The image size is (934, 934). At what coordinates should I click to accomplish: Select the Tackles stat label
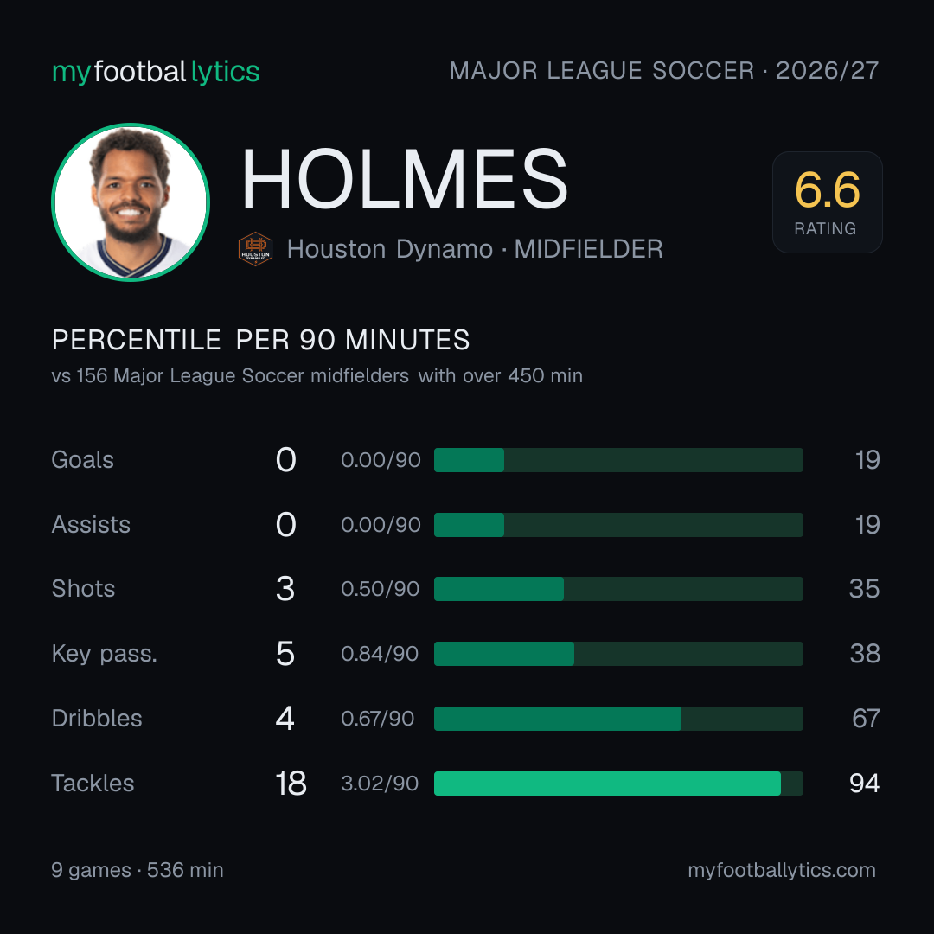point(93,784)
